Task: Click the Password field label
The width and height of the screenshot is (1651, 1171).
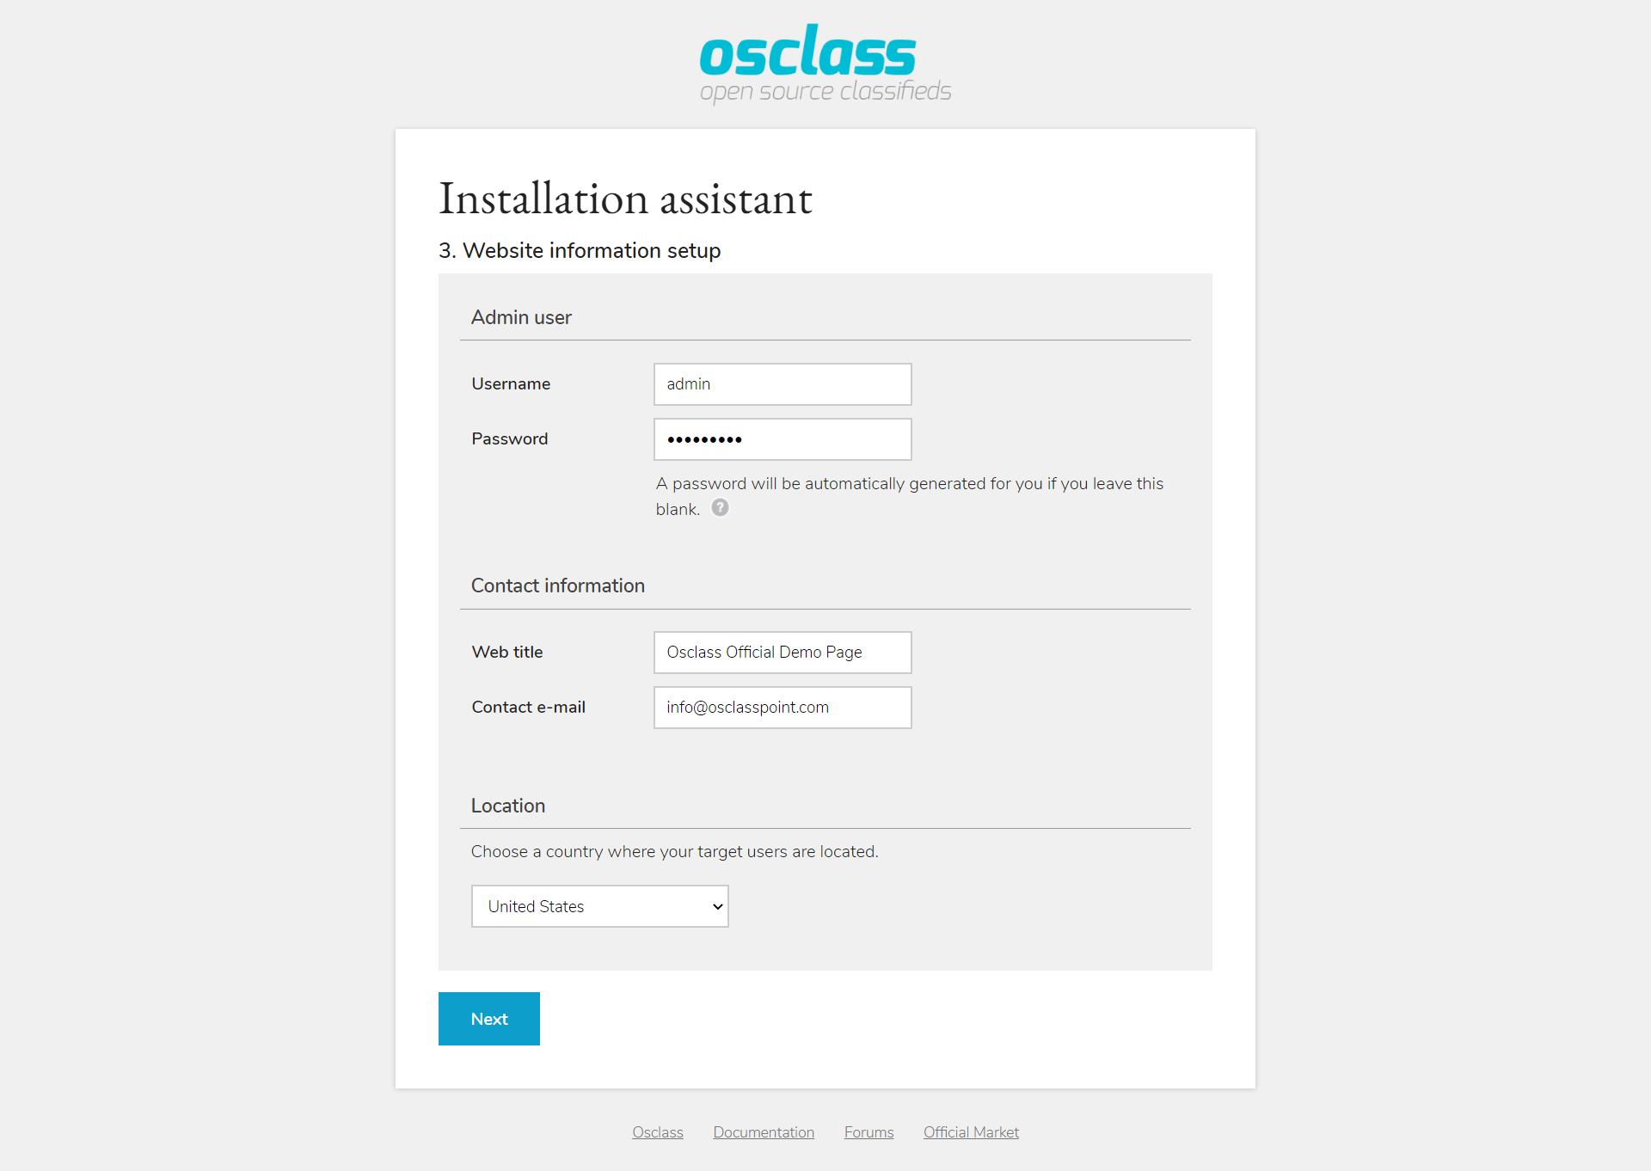Action: coord(509,439)
